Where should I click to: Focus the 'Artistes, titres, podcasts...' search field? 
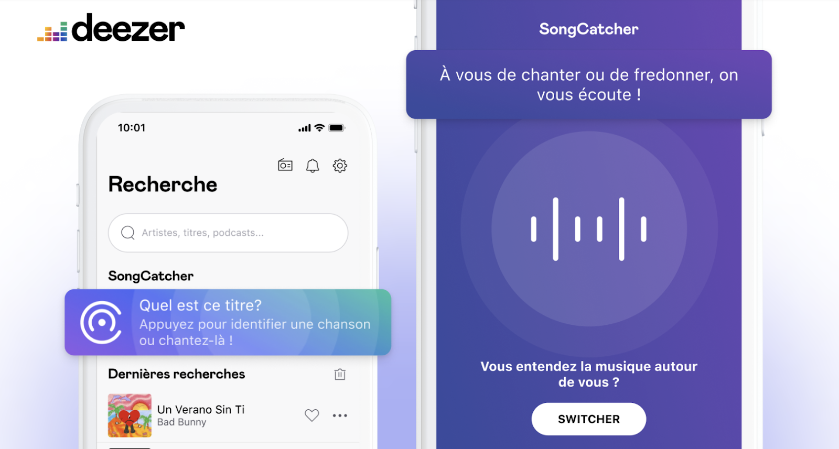[x=228, y=233]
